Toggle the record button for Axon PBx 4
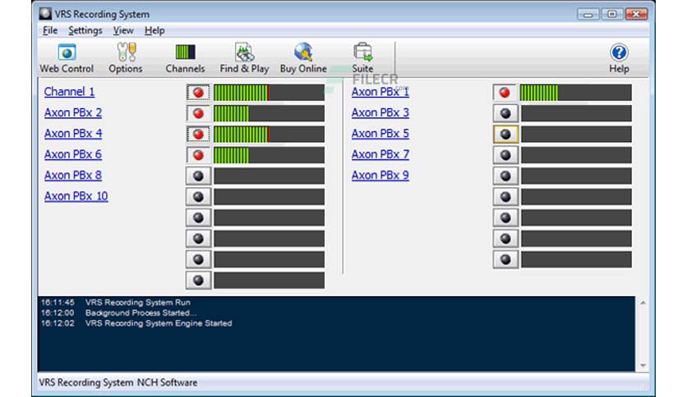 [198, 135]
